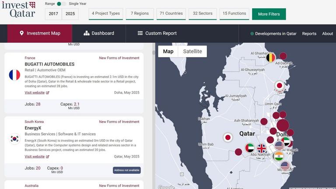
Task: Expand the 71 Countries filter dropdown
Action: click(171, 14)
